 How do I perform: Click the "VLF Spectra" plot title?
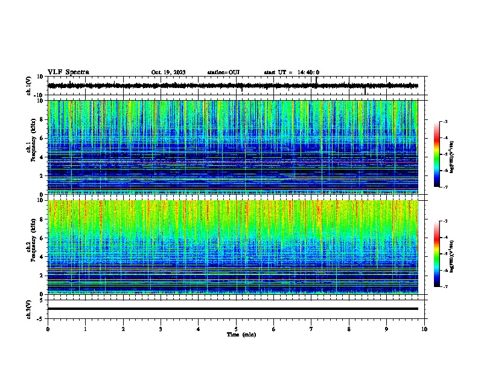tap(68, 72)
